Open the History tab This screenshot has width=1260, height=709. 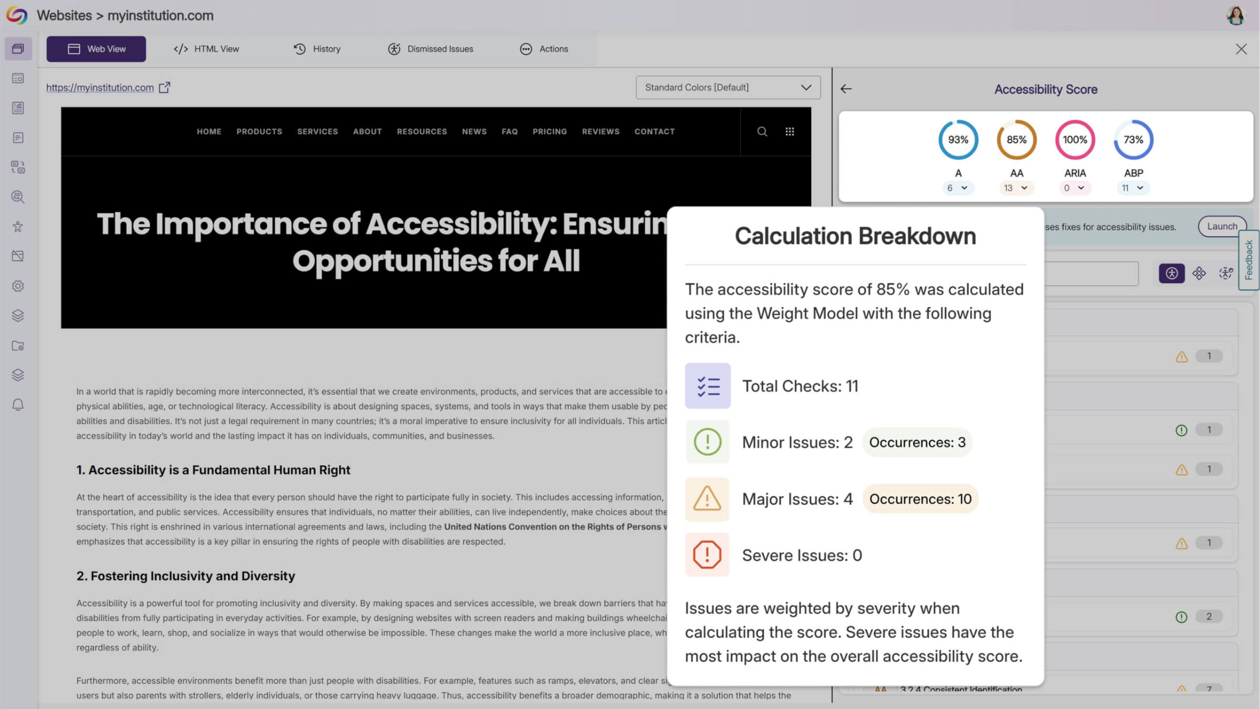[317, 49]
